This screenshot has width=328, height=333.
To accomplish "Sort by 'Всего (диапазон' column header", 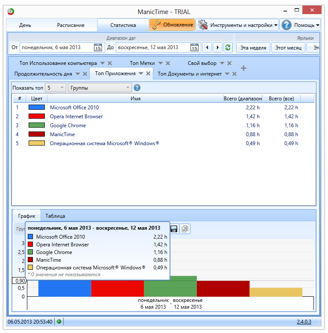I will tap(243, 99).
